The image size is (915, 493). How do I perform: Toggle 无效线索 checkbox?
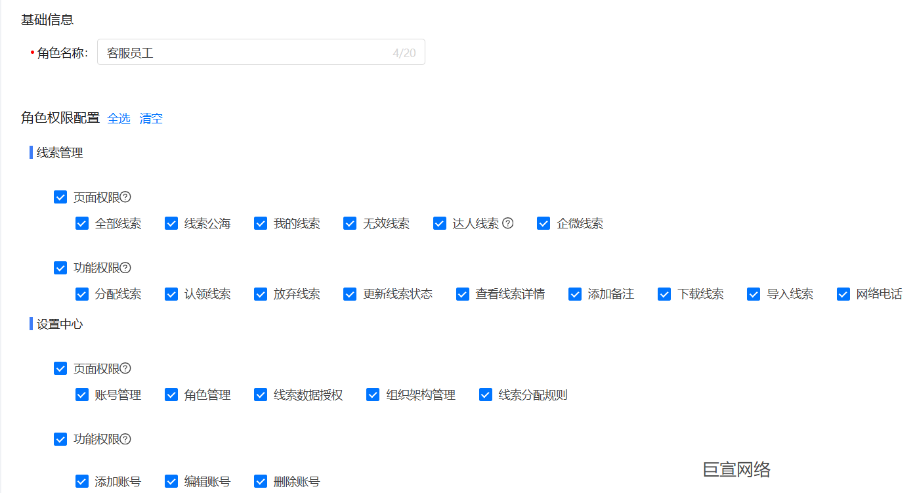click(350, 223)
